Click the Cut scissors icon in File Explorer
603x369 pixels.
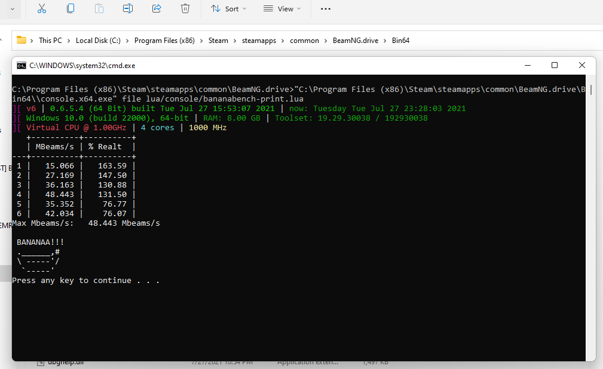41,8
